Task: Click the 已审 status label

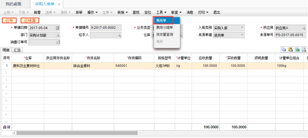Action: click(x=9, y=20)
